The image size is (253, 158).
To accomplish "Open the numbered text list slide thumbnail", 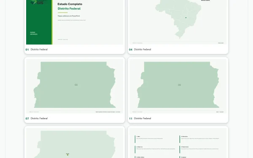I will pos(178,143).
